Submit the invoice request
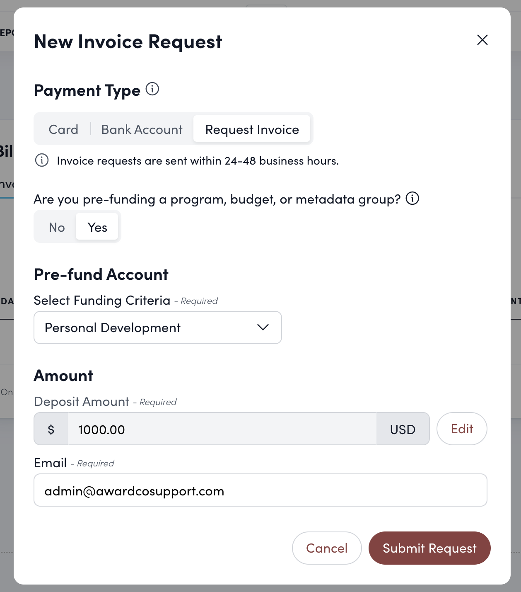This screenshot has width=521, height=592. [429, 548]
